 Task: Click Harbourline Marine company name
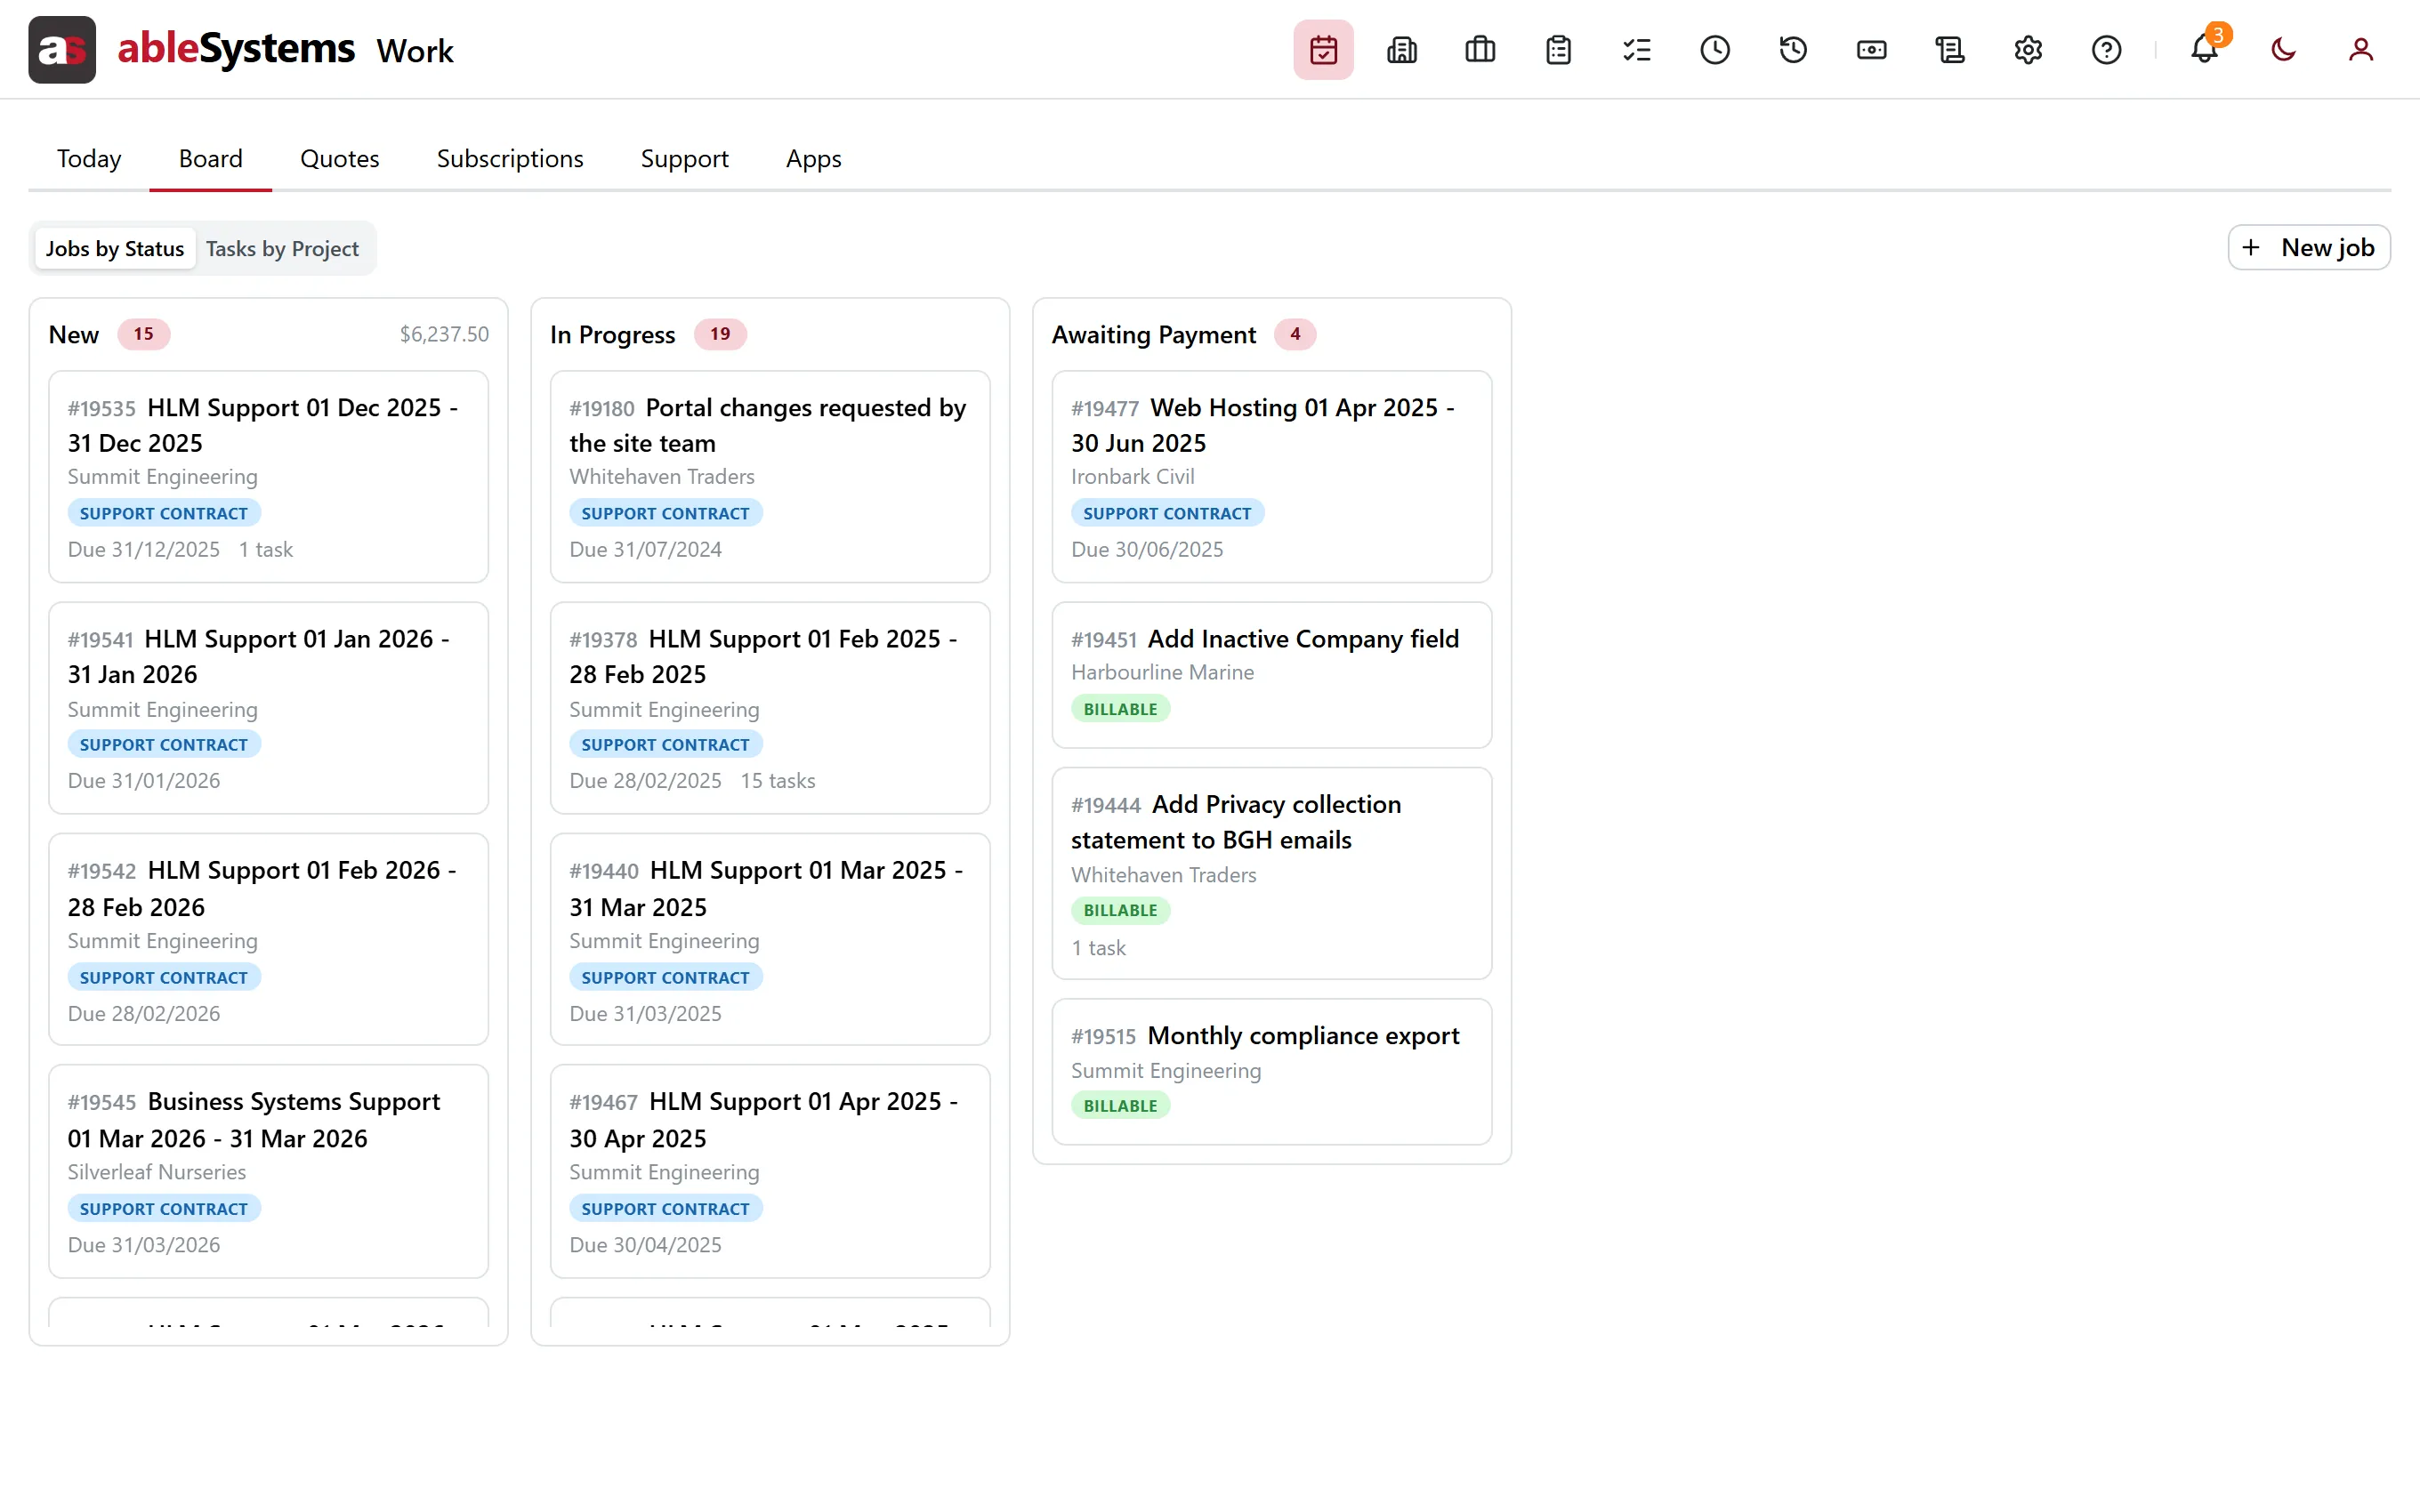tap(1162, 673)
